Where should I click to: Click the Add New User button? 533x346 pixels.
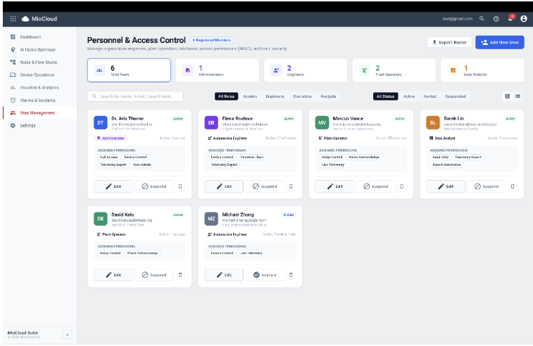[x=499, y=42]
